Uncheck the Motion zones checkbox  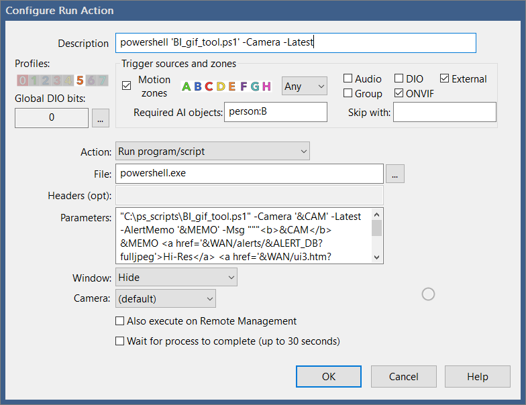(126, 86)
